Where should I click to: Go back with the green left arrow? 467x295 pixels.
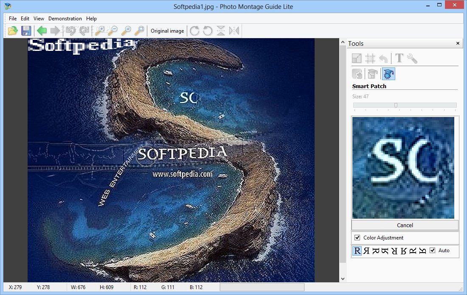(x=42, y=31)
